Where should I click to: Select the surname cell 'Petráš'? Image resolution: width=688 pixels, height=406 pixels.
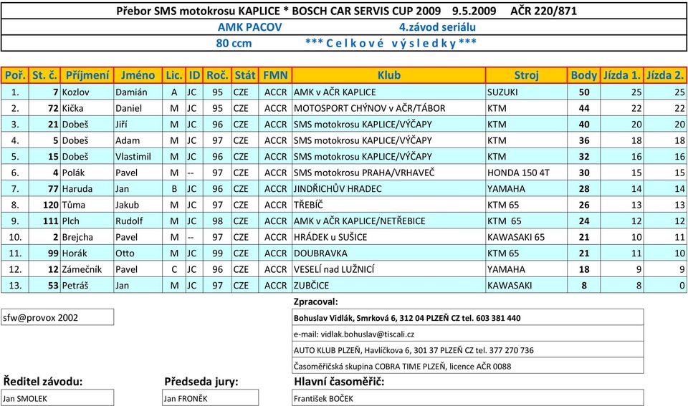(87, 286)
